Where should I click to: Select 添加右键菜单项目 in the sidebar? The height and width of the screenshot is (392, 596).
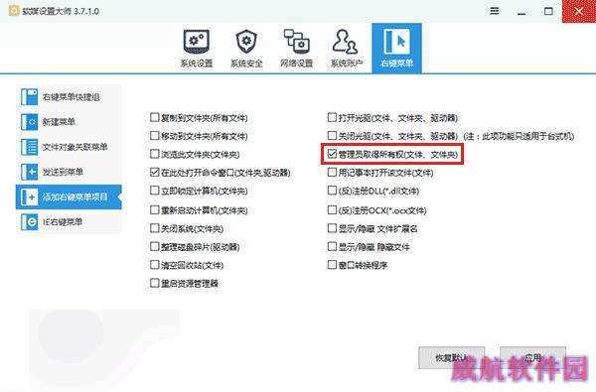click(x=69, y=196)
